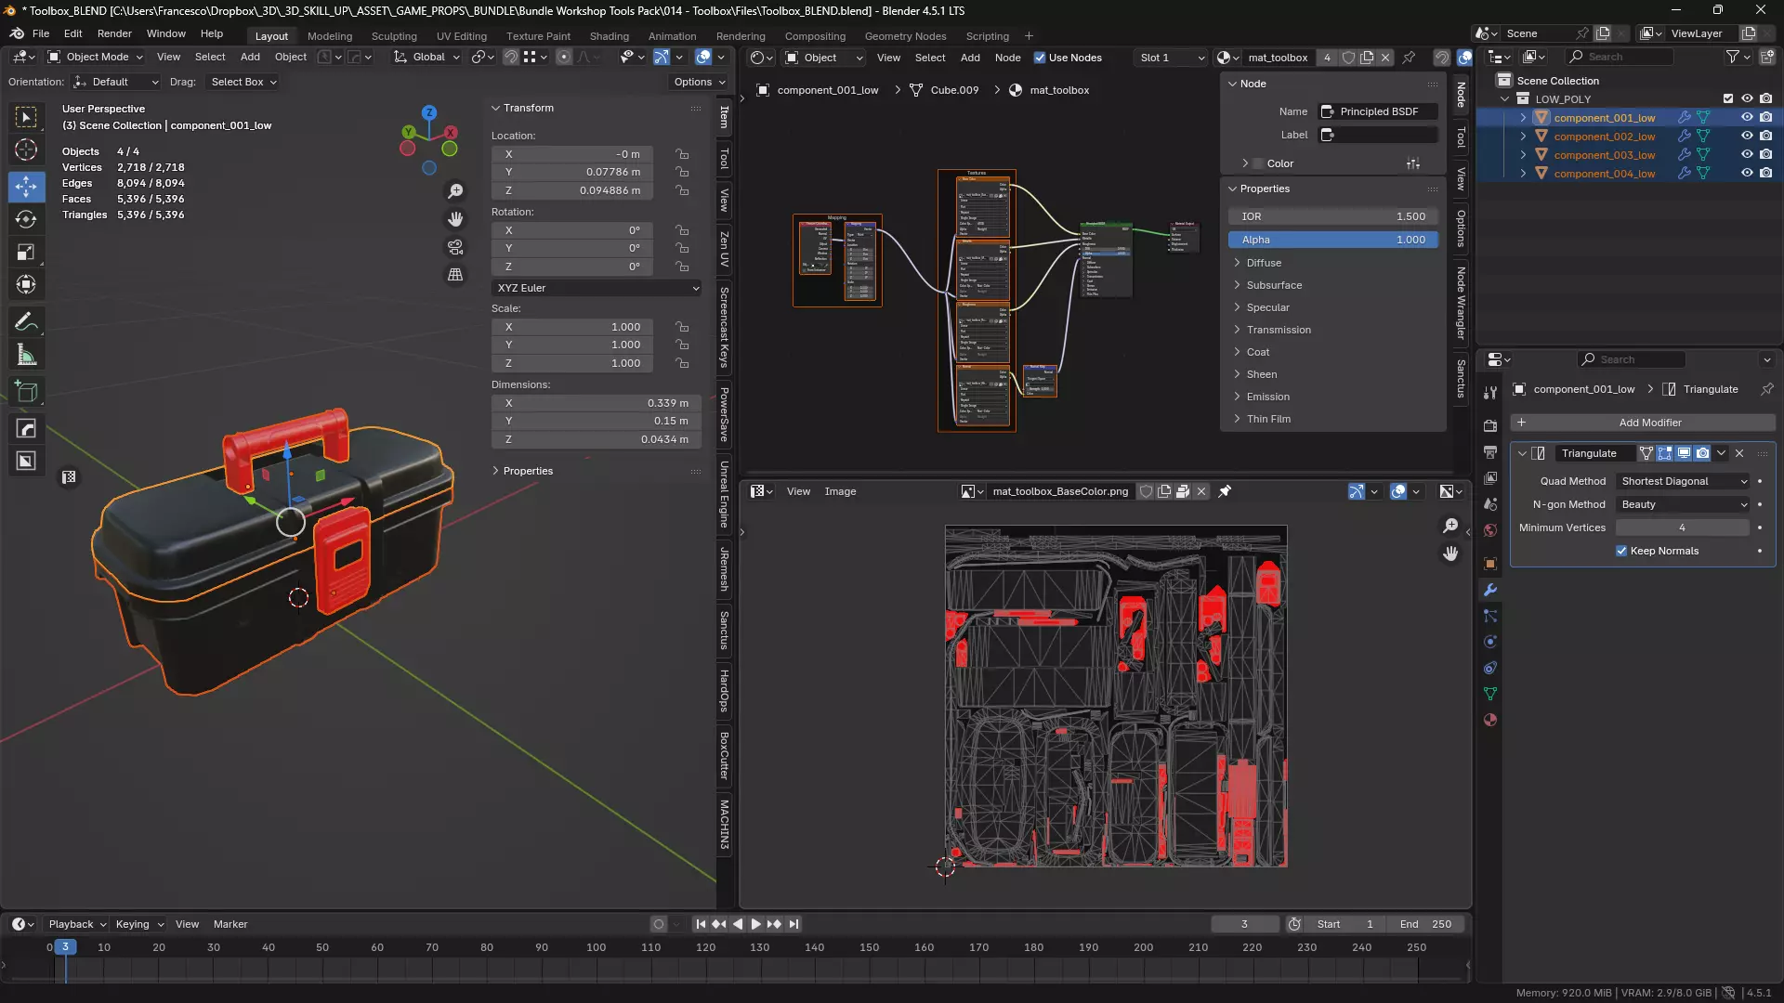The image size is (1784, 1003).
Task: Switch to the UV Editing workspace tab
Action: [462, 36]
